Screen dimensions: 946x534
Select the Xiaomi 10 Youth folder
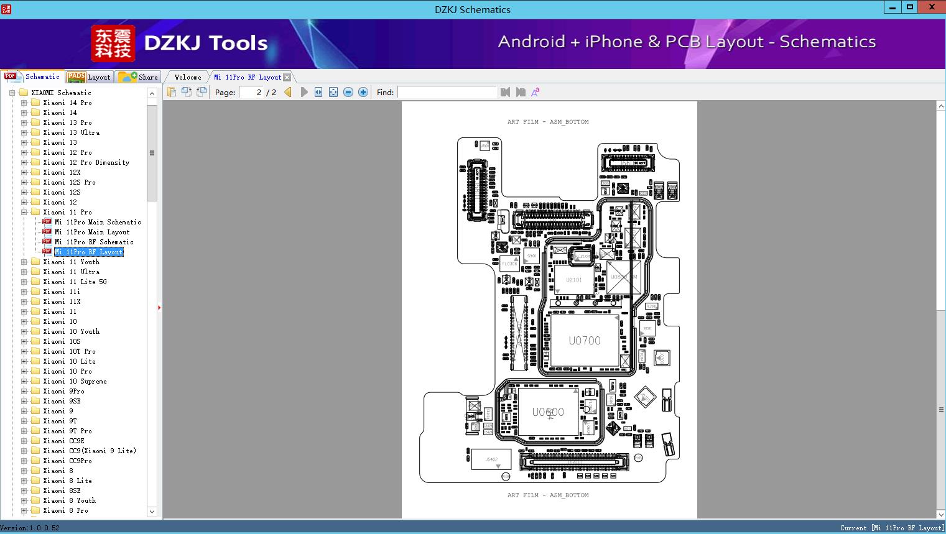(x=71, y=331)
